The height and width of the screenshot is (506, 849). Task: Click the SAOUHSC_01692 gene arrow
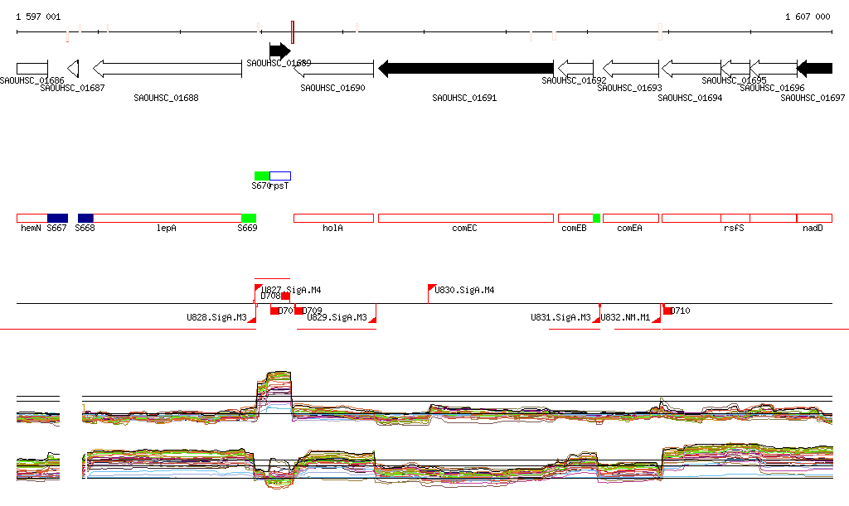pyautogui.click(x=575, y=69)
